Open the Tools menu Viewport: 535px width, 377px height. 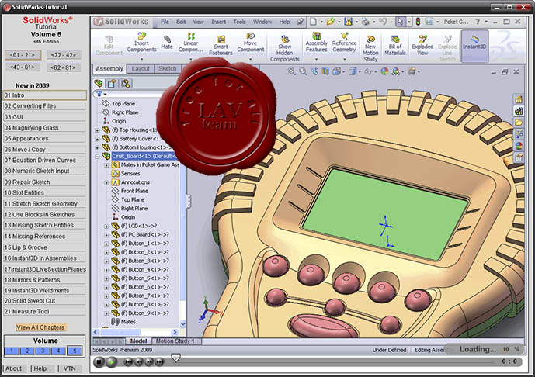239,22
